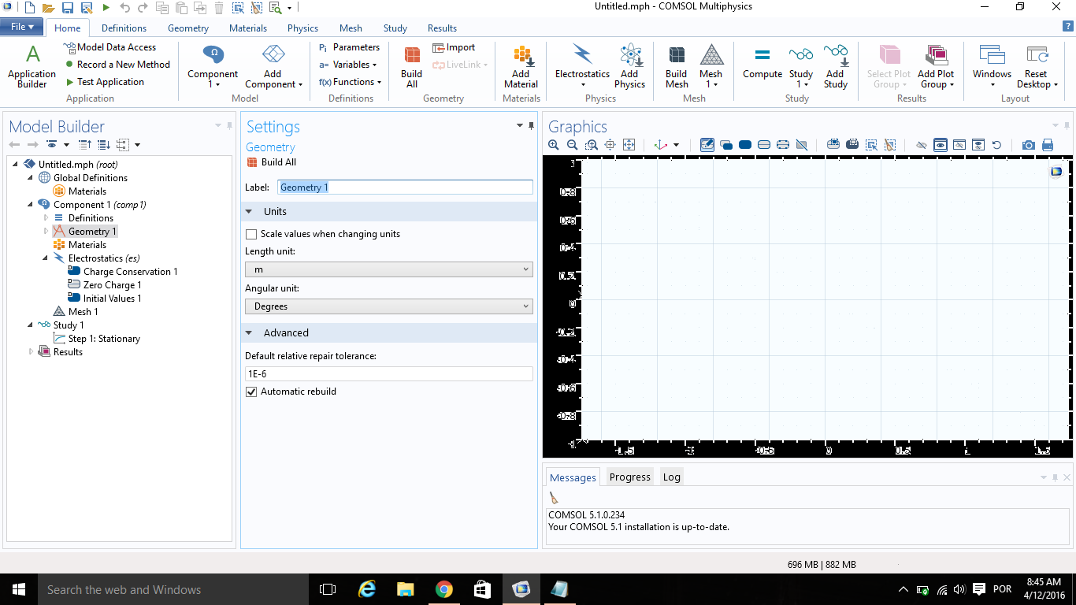Click the Compute study icon
The image size is (1076, 605).
(x=762, y=63)
